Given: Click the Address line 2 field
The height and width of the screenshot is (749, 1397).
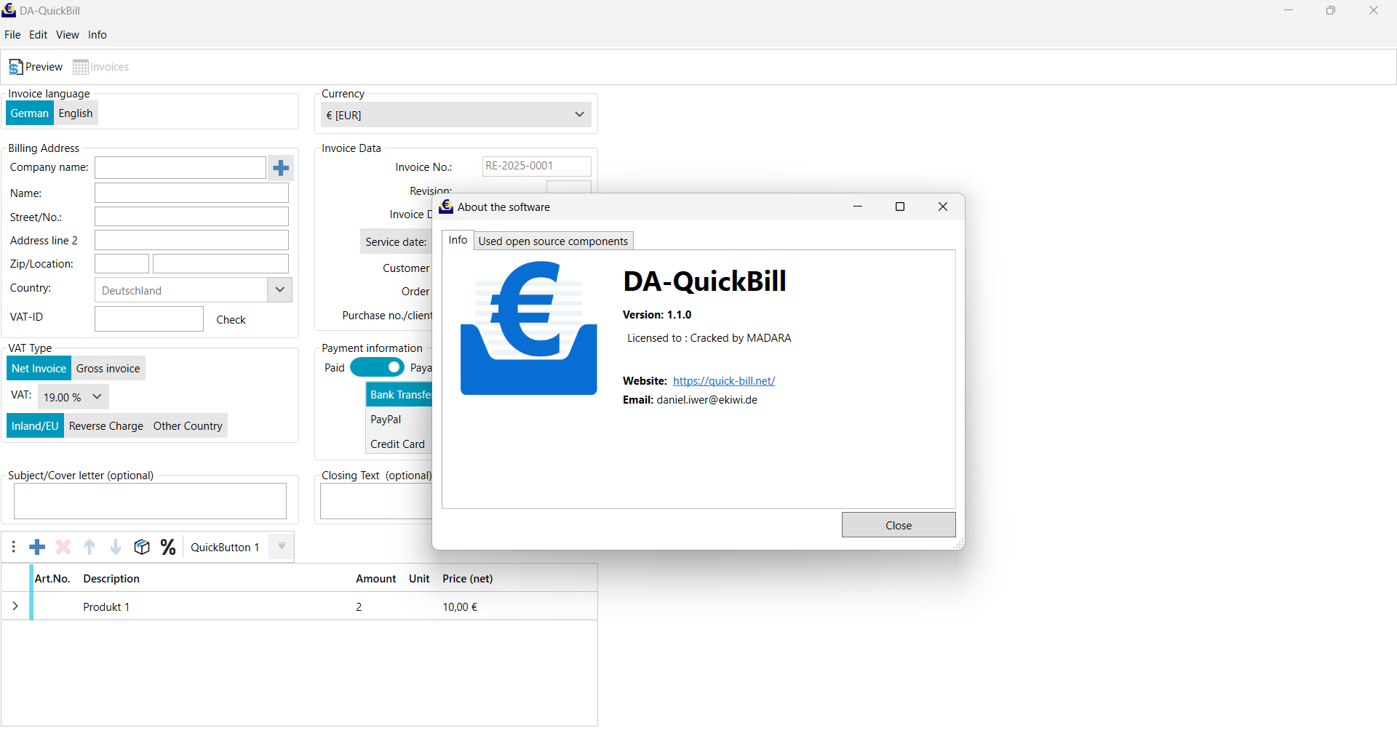Looking at the screenshot, I should [x=192, y=240].
